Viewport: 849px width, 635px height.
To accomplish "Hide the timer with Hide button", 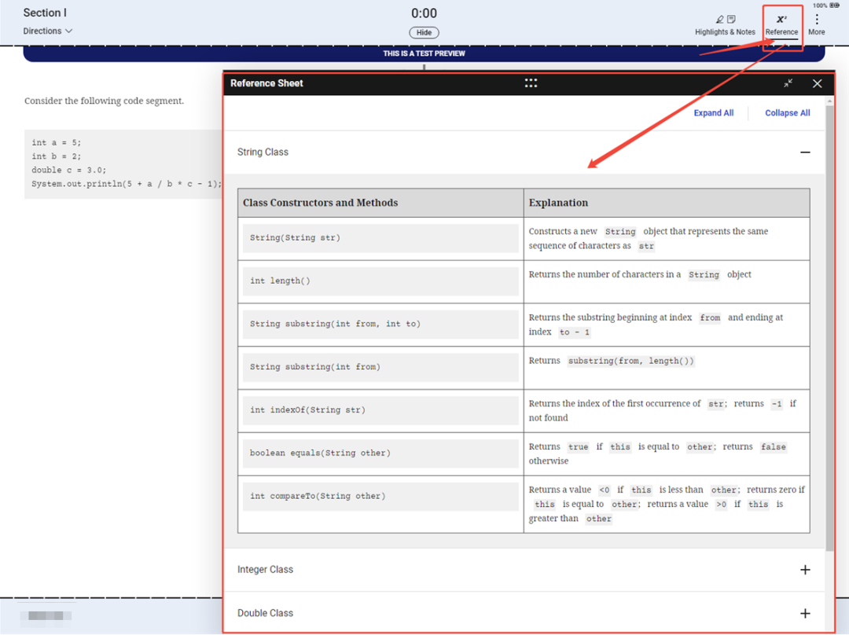I will [424, 33].
